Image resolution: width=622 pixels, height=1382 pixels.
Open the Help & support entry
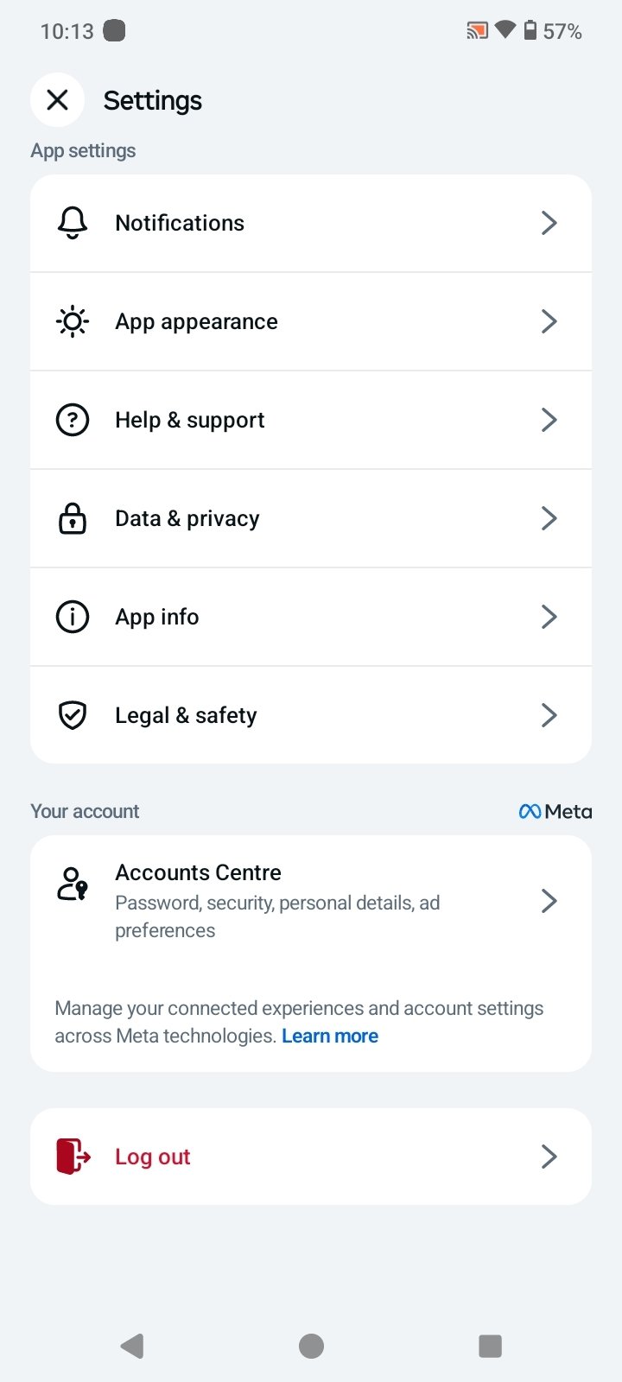[x=190, y=420]
